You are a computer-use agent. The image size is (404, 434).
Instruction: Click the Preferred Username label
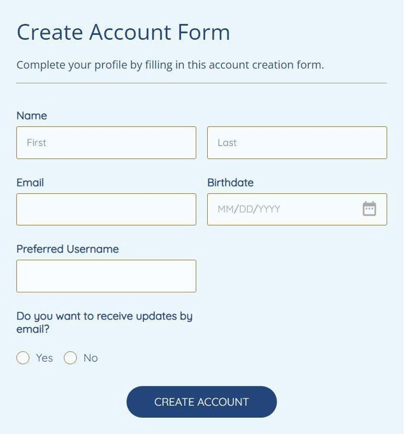pos(68,249)
